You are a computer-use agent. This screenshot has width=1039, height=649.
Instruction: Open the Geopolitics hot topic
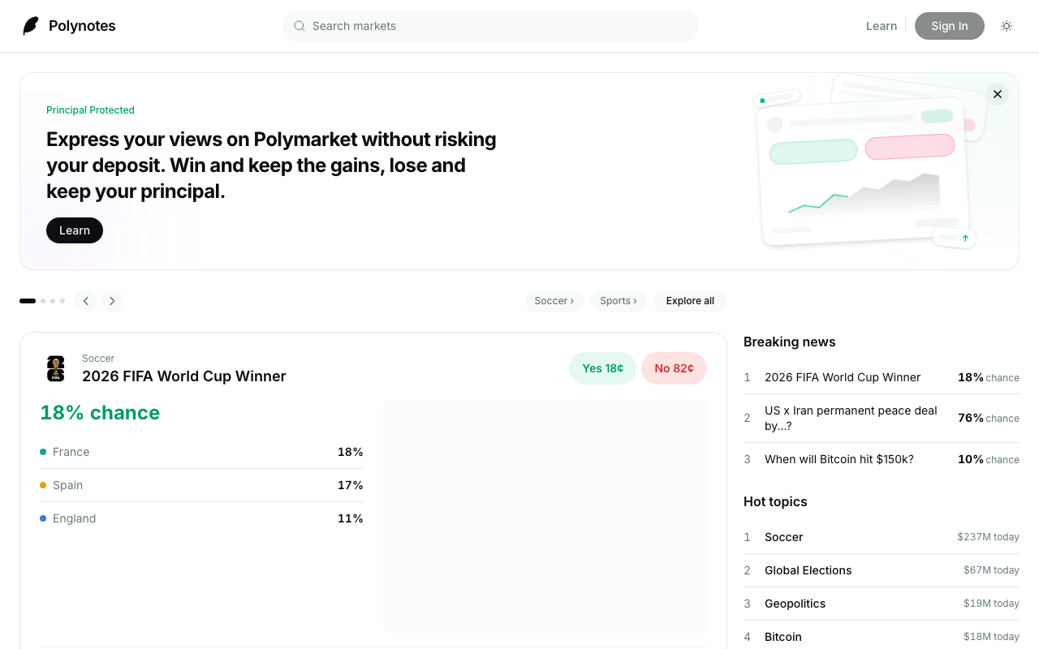(x=882, y=604)
